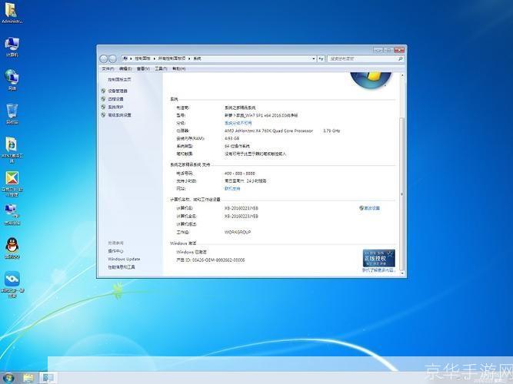This screenshot has width=513, height=384.
Task: Expand the arrow after 所有控制面板项 in breadcrumb
Action: coord(189,58)
